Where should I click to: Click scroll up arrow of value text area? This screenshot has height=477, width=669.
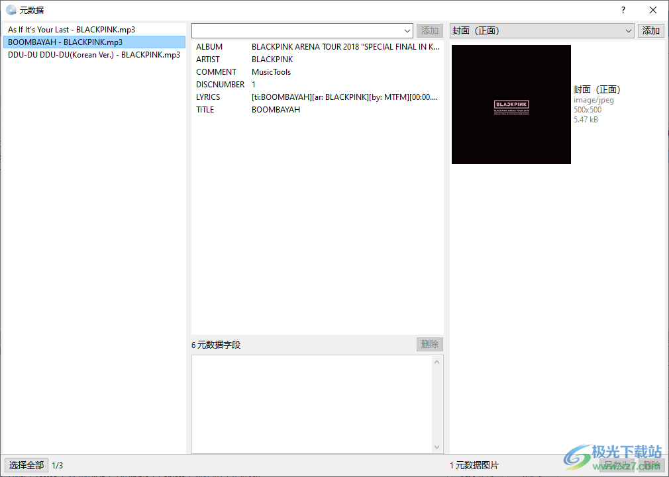click(437, 362)
